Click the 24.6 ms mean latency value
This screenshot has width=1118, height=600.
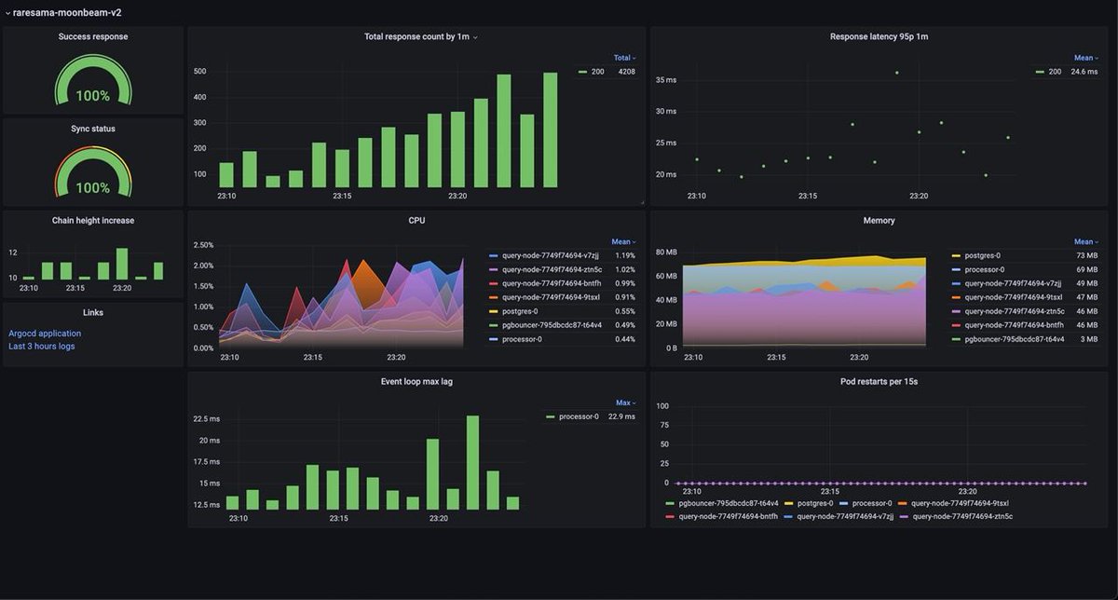[x=1084, y=72]
